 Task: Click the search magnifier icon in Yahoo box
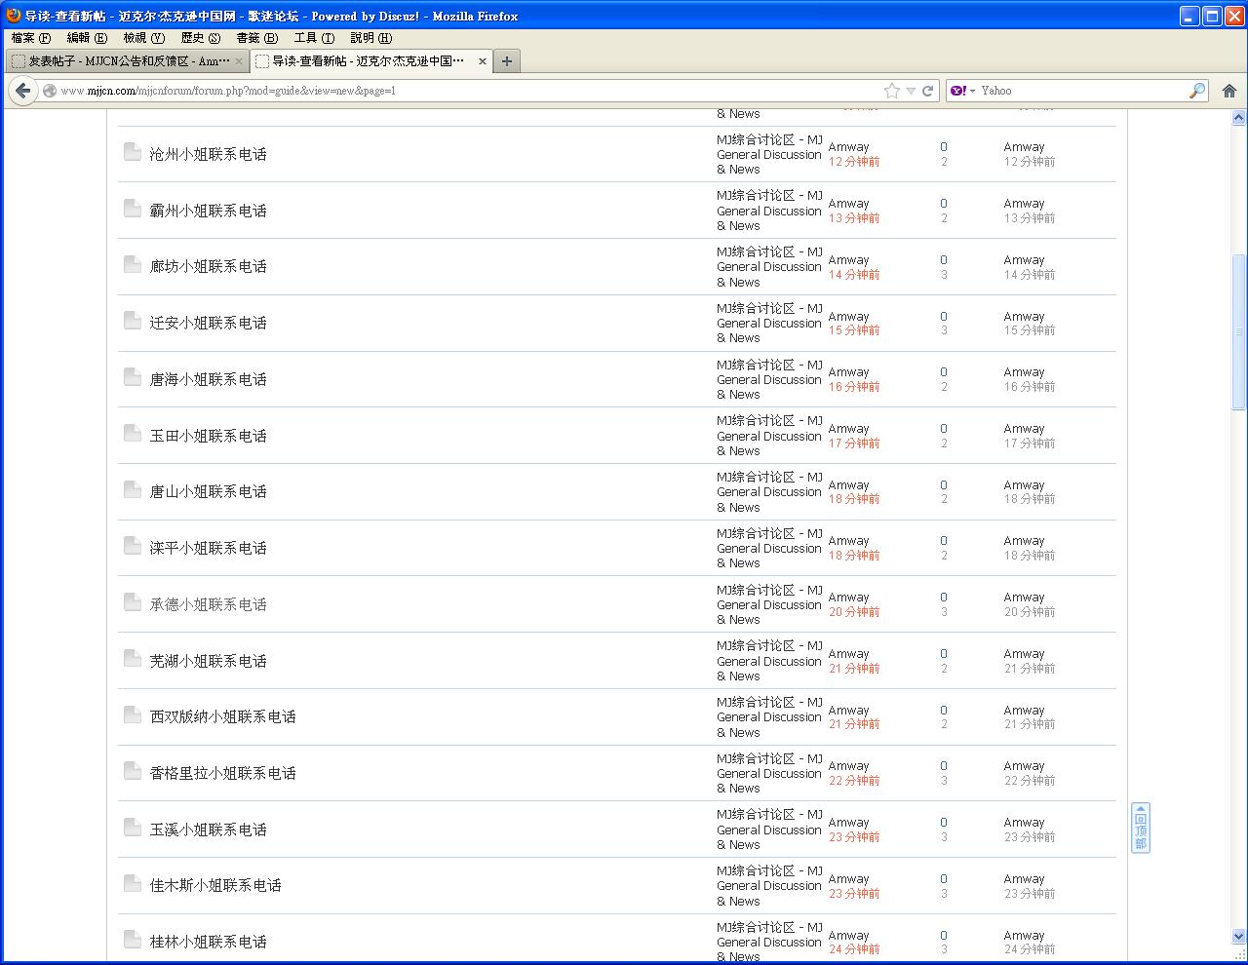[1197, 91]
